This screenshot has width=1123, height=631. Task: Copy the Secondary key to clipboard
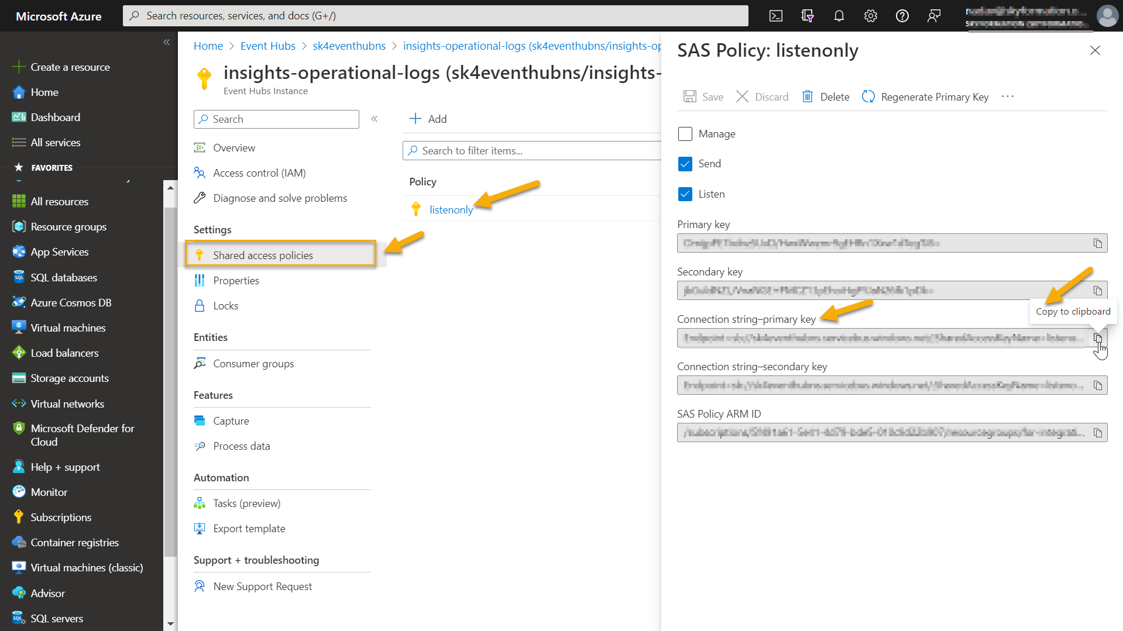(1098, 291)
